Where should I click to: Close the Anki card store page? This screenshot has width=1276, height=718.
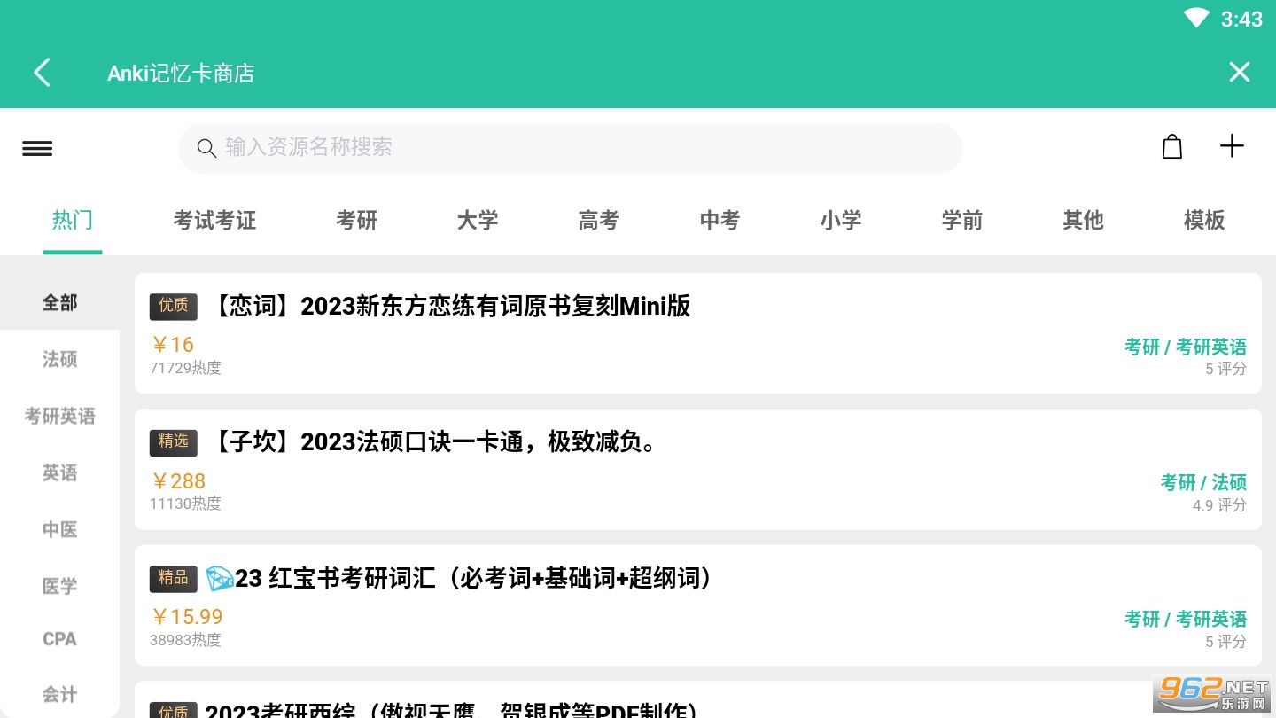coord(1239,73)
